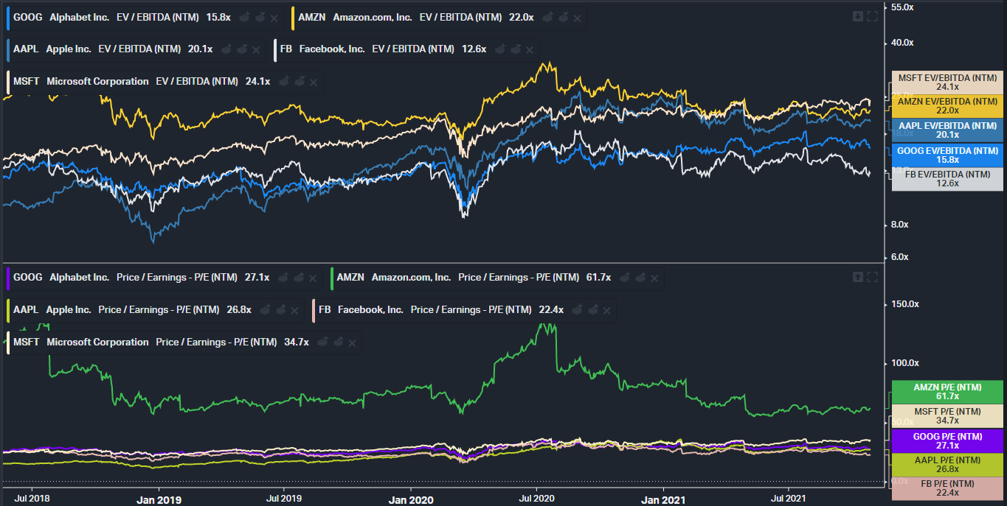Select the FB EV/EBITDA (NTM) 12.6x axis tag
The width and height of the screenshot is (1007, 506).
947,179
